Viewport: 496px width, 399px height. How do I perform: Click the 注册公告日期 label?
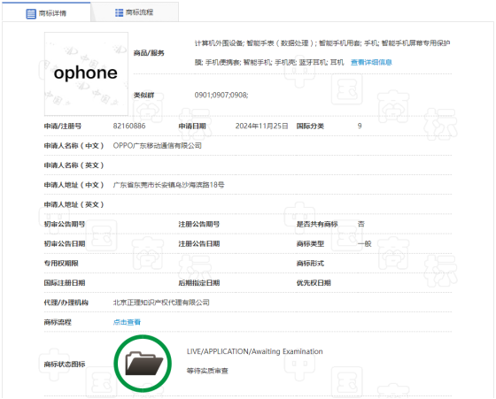pyautogui.click(x=199, y=243)
